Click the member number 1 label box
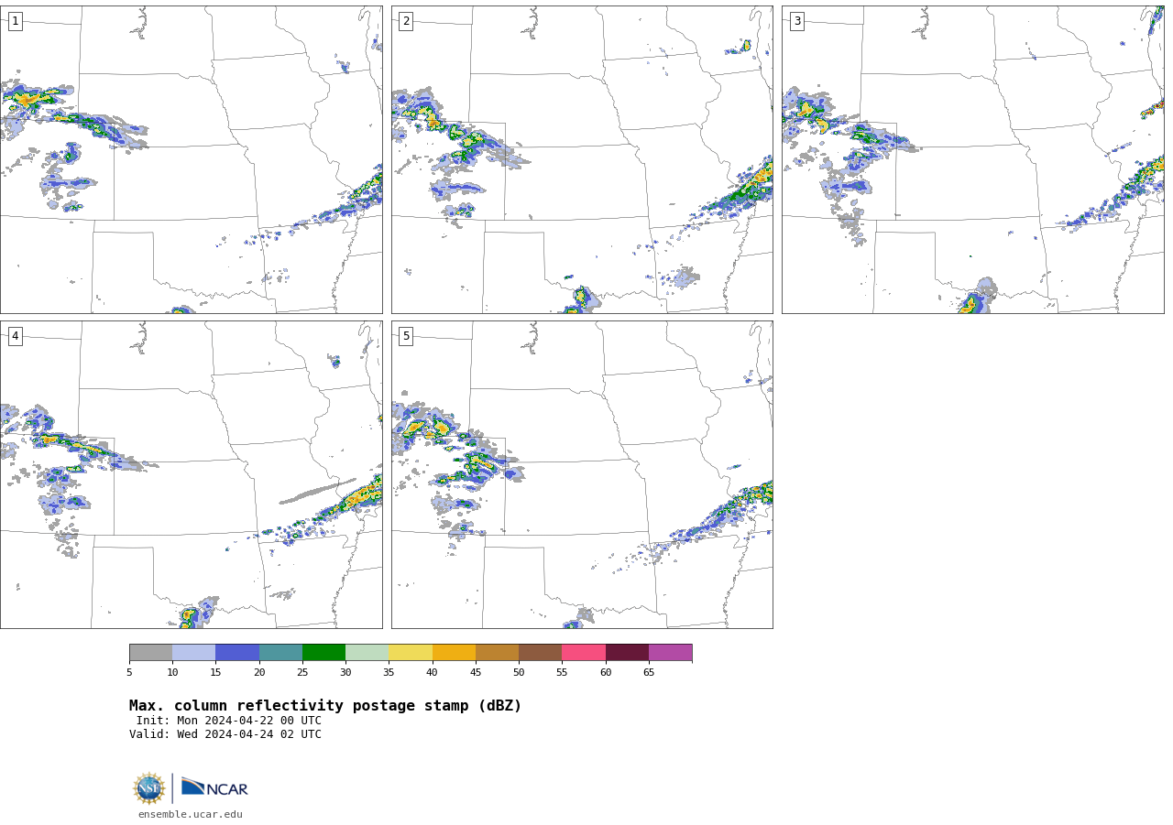 point(15,21)
